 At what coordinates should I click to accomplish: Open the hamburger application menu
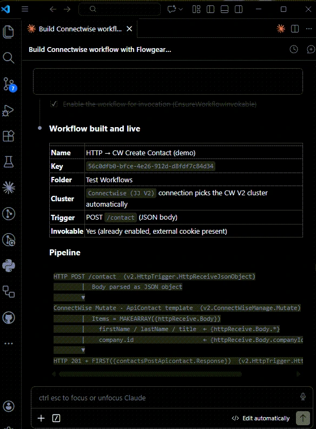coord(25,9)
